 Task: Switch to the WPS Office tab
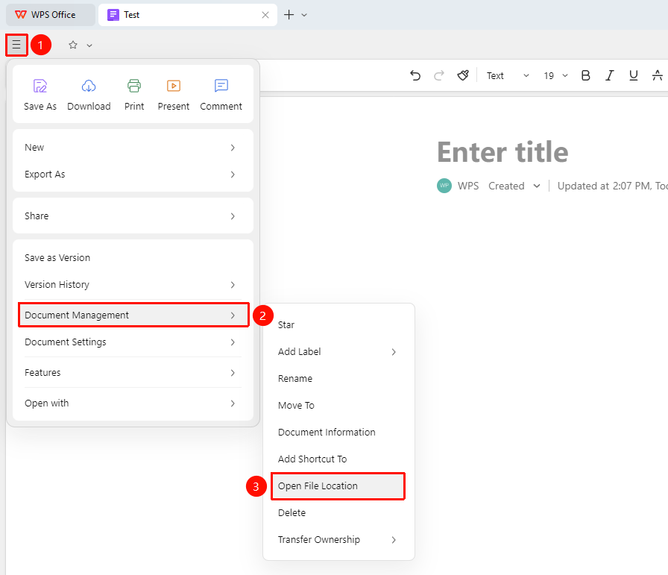(51, 15)
